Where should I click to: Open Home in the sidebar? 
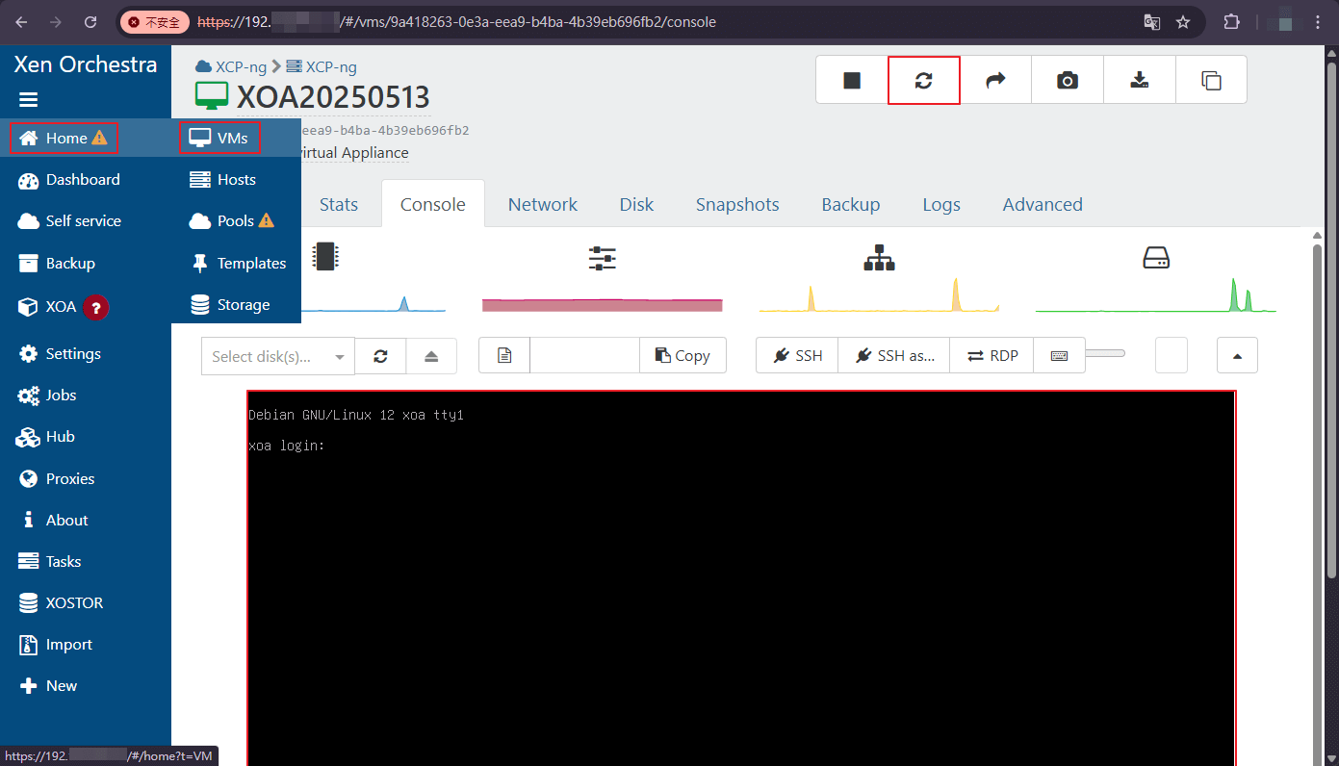pos(64,139)
